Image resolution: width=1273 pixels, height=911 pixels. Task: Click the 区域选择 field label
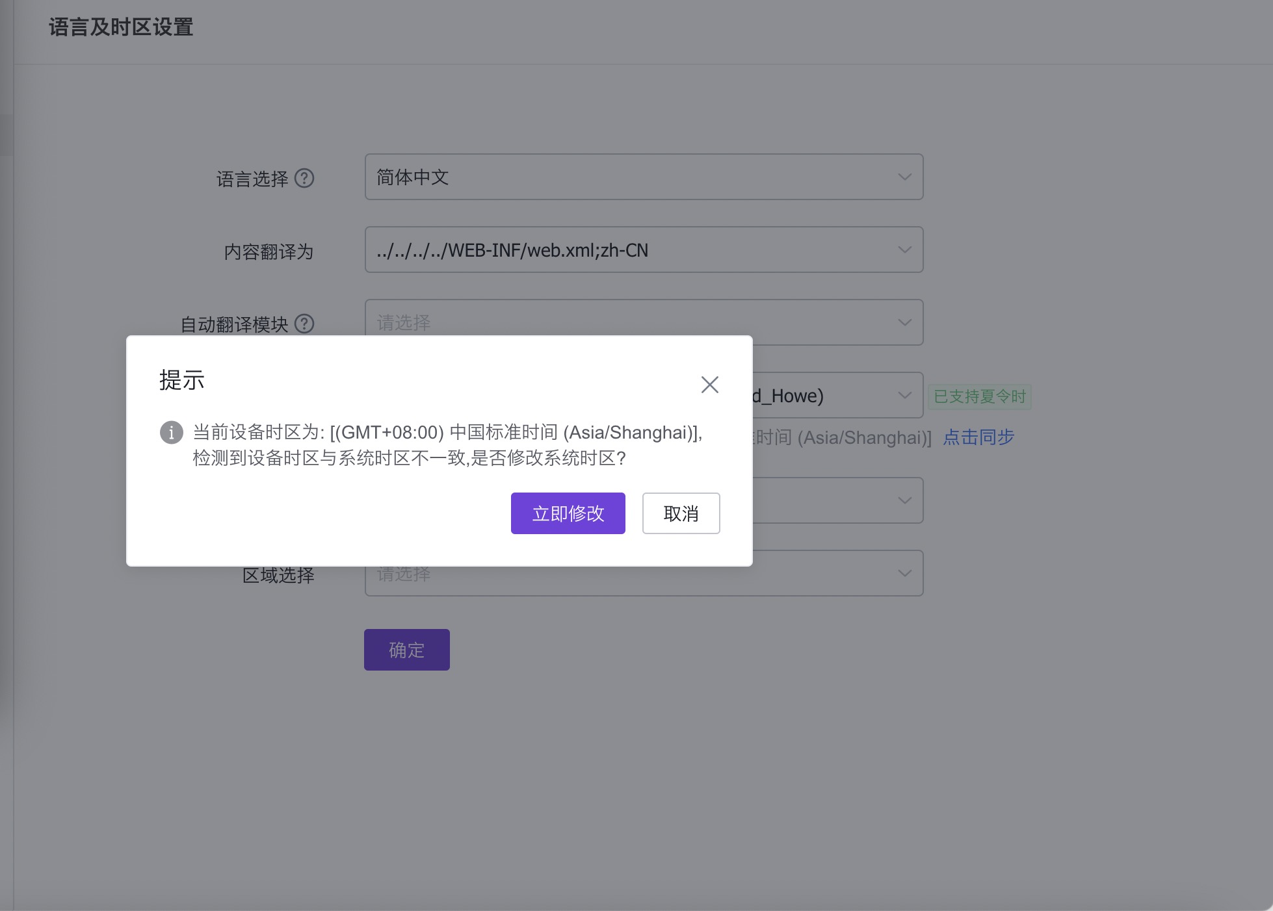pos(278,575)
